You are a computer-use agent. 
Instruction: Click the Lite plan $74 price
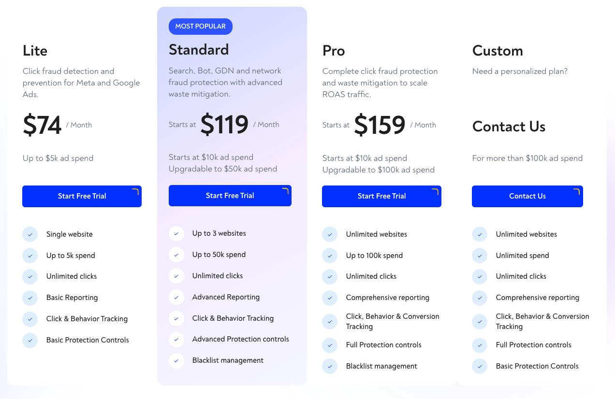[x=42, y=126]
